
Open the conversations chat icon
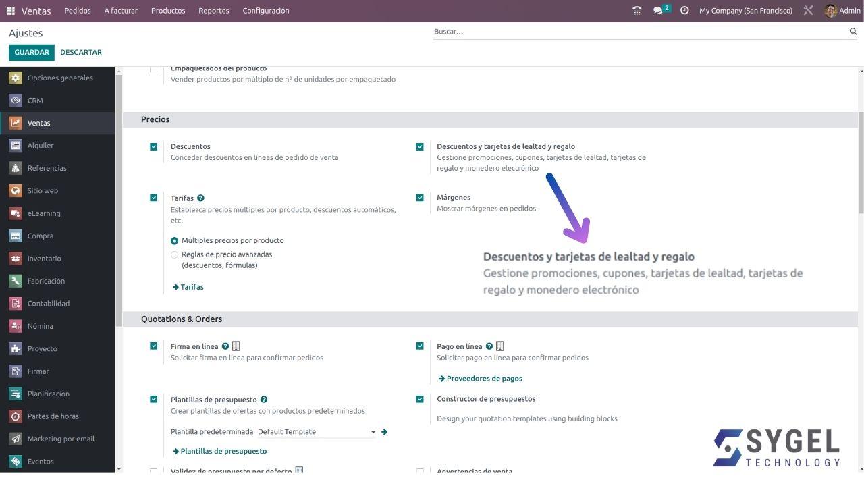point(658,11)
